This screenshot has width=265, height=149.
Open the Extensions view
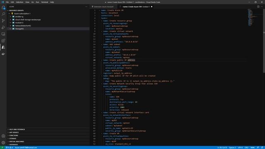pyautogui.click(x=3, y=41)
